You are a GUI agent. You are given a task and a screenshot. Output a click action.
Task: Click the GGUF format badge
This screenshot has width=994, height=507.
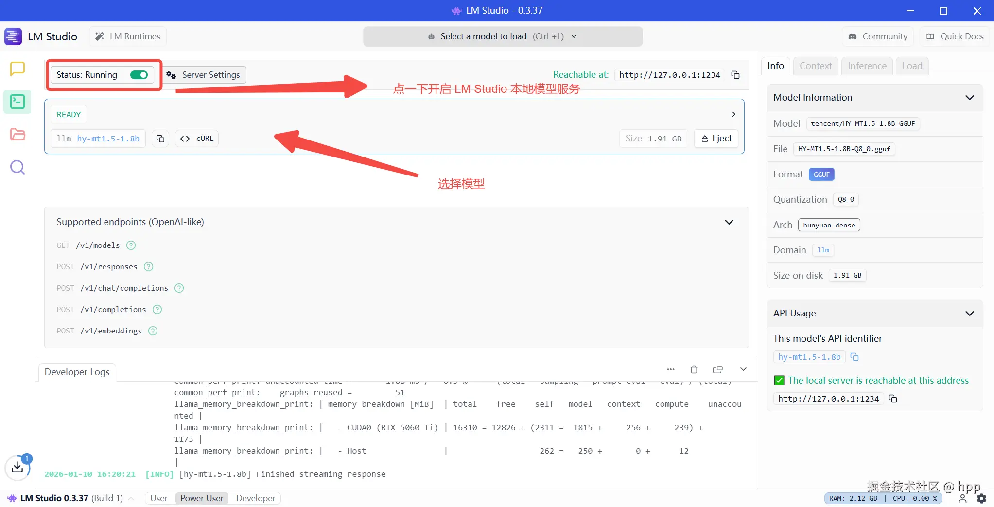[x=821, y=175]
